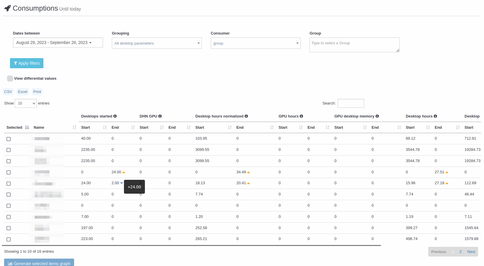Click Generate selected items graph button

39,263
